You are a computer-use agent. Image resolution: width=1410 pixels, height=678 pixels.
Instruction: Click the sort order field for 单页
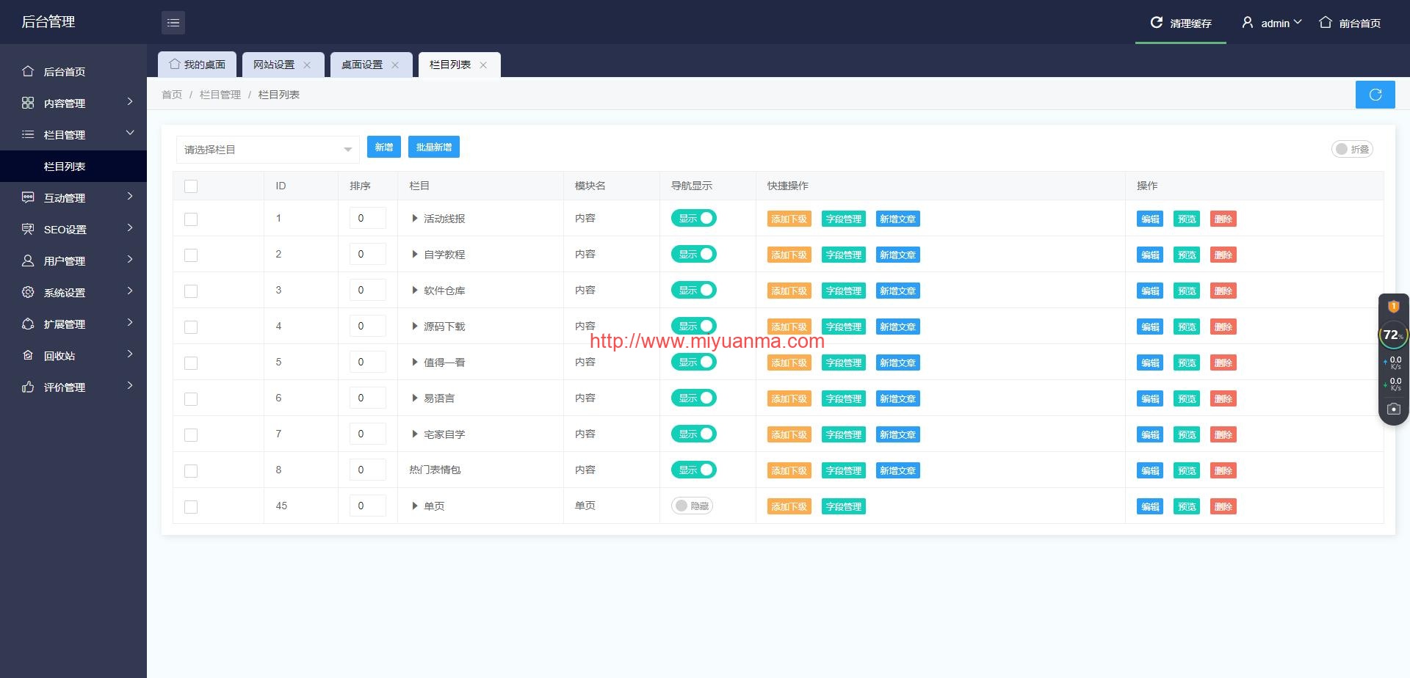pyautogui.click(x=367, y=506)
